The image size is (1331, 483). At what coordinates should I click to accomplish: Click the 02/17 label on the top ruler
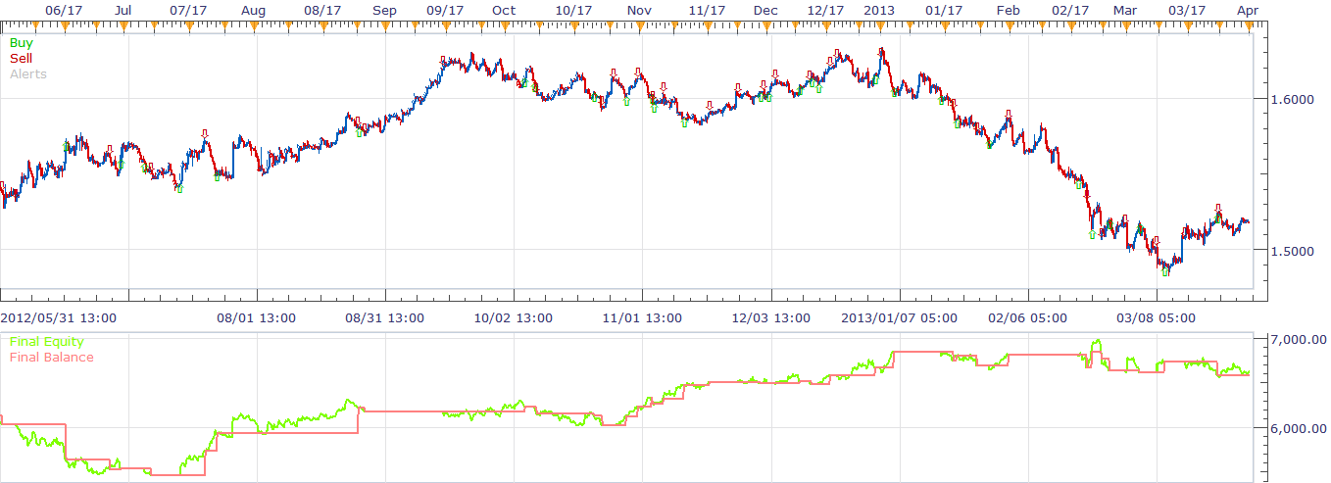click(1070, 9)
